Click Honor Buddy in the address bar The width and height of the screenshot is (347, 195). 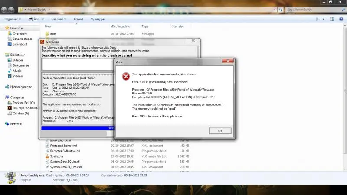pos(37,10)
